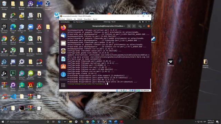
Task: Select the UNAD folder on desktop
Action: pyautogui.click(x=13, y=5)
